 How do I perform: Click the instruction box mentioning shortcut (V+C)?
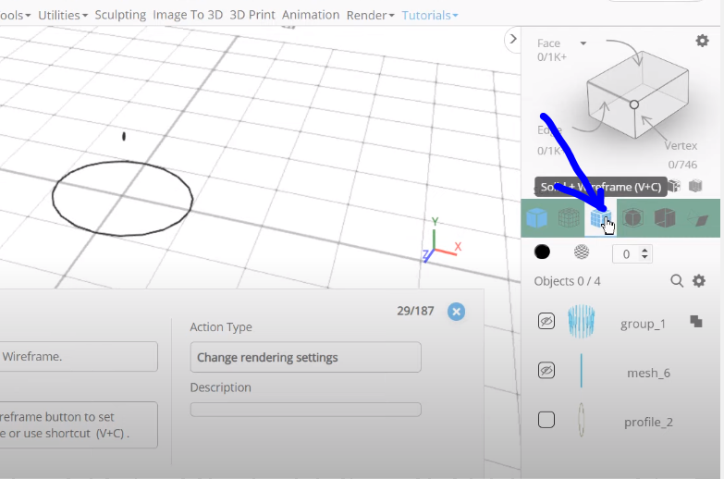79,425
